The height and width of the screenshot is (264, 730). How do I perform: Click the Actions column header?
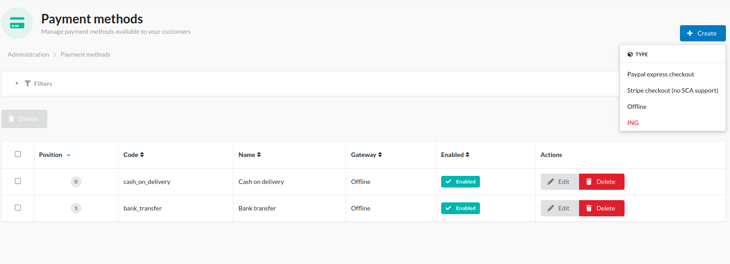click(551, 155)
